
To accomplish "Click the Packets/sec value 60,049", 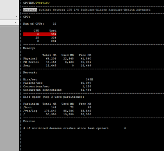I will pos(86,83).
